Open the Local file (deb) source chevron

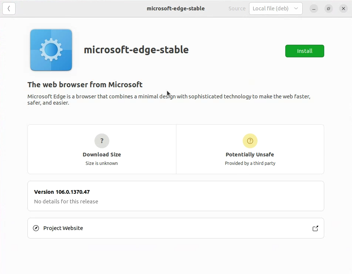pyautogui.click(x=295, y=8)
